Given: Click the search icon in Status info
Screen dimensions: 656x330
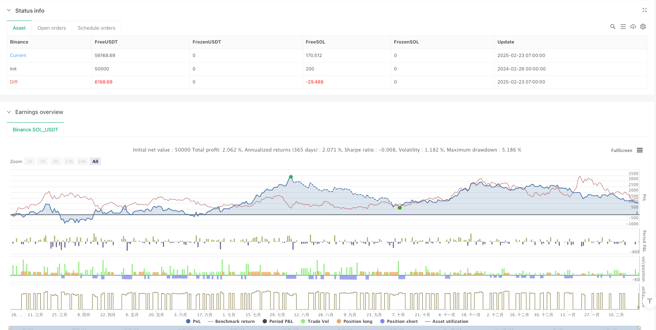Looking at the screenshot, I should [613, 27].
